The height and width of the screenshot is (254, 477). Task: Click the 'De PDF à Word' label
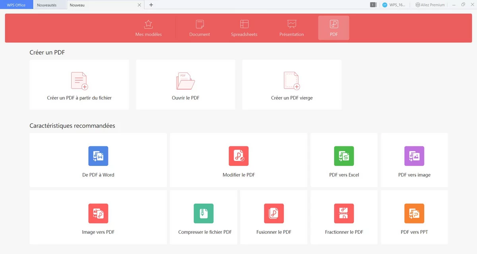(x=98, y=175)
